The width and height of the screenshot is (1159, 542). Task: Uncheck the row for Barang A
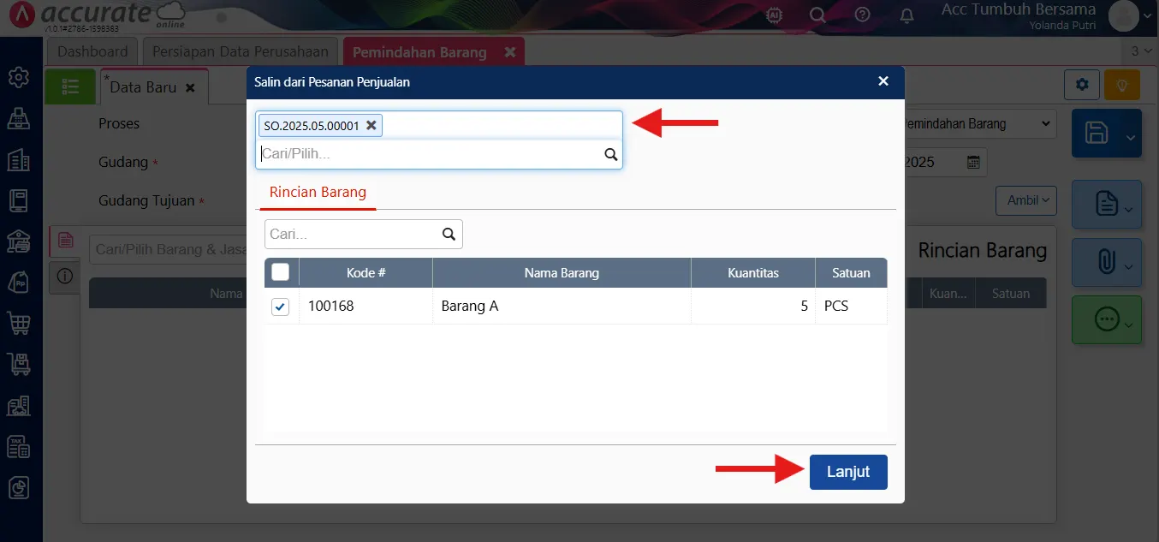point(280,307)
